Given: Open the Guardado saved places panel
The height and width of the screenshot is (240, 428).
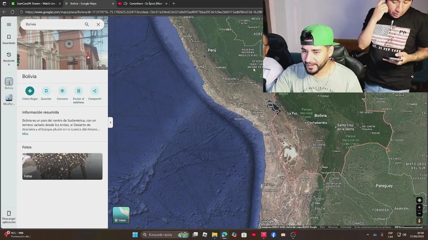Looking at the screenshot, I should click(9, 39).
